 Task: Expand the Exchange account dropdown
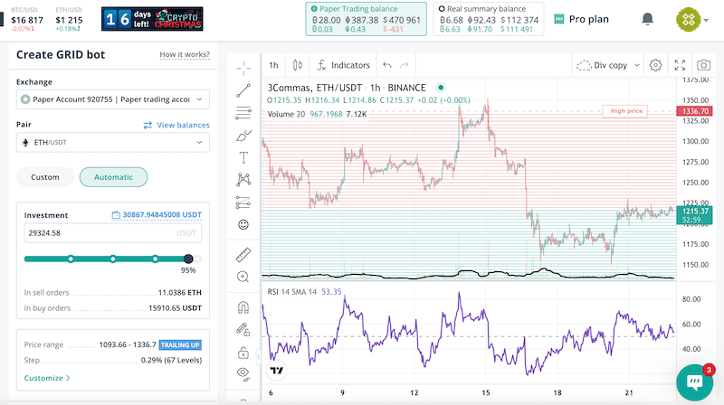point(113,99)
